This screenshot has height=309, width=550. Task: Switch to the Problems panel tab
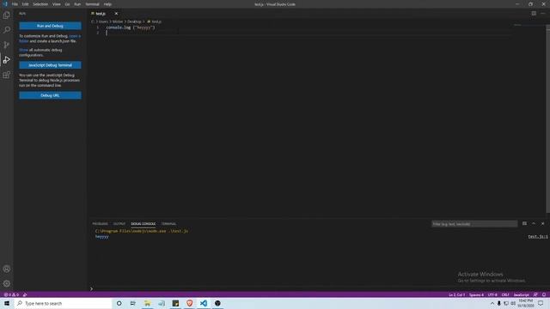(x=100, y=223)
